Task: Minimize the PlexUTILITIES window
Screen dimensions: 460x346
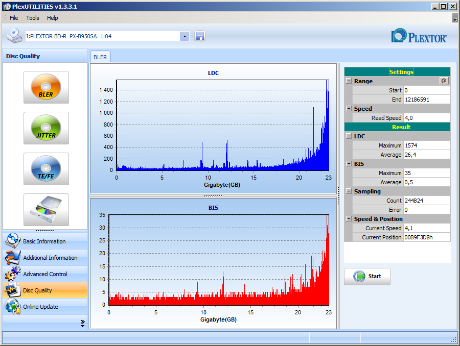Action: (435, 7)
